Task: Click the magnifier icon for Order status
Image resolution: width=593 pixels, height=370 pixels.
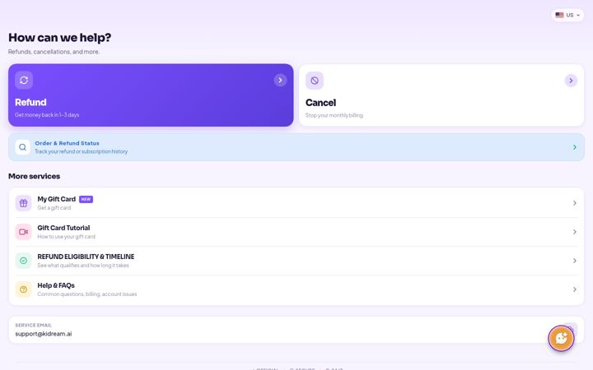Action: point(23,147)
